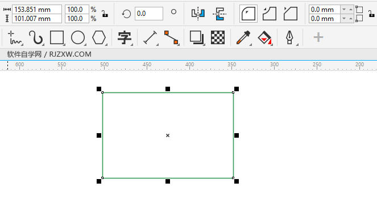Screen dimensions: 377x221
Task: Select the Text tool
Action: (x=125, y=37)
